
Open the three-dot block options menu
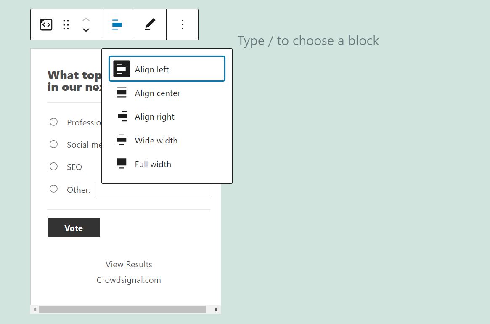tap(182, 24)
